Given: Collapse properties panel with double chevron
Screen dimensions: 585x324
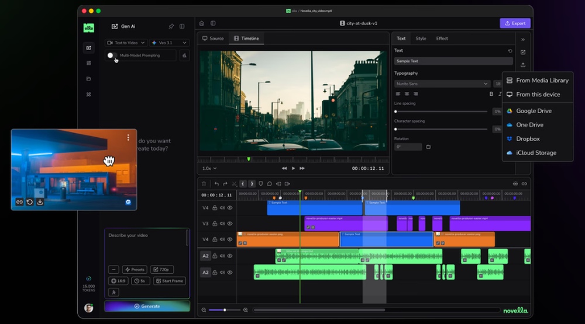Looking at the screenshot, I should coord(523,40).
